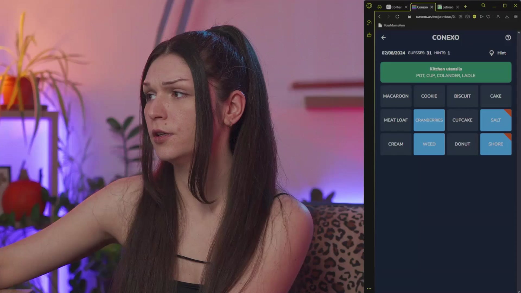521x293 pixels.
Task: Select the CREAM tile
Action: (396, 144)
